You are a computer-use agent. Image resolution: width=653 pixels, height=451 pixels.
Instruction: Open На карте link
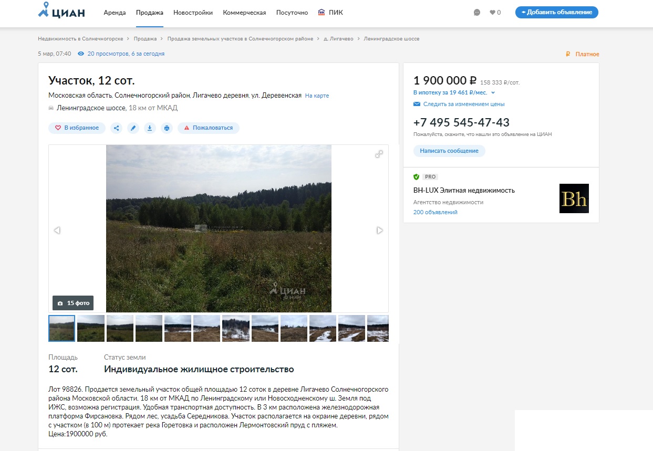pyautogui.click(x=317, y=96)
